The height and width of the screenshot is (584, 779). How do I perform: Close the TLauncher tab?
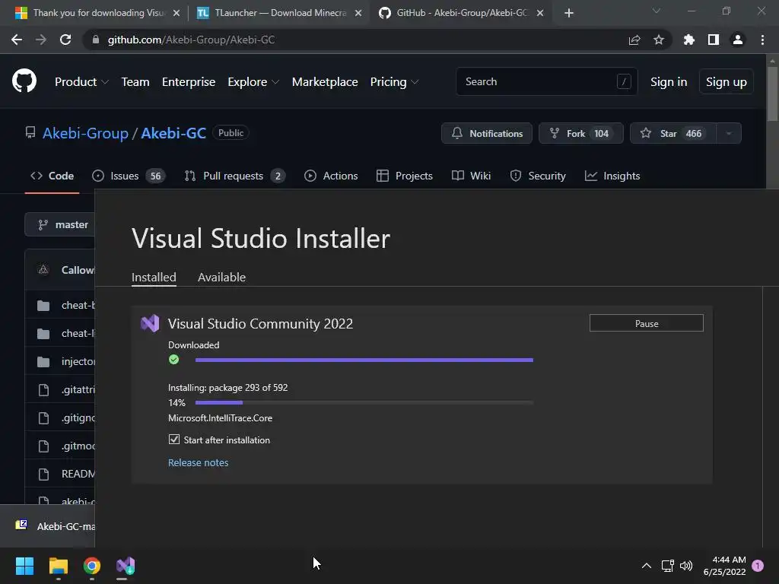[358, 13]
